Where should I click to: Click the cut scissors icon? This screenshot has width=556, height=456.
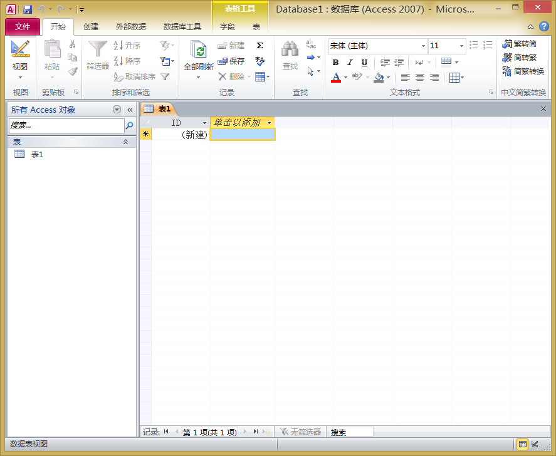point(72,44)
